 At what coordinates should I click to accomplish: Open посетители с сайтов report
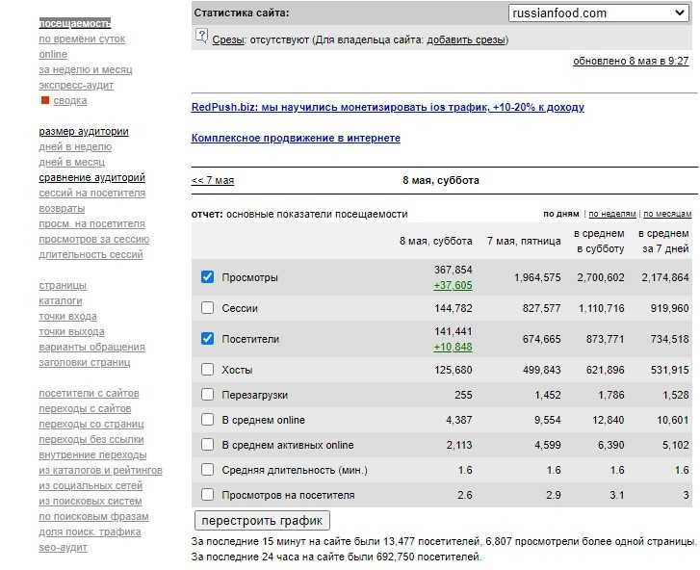point(89,393)
